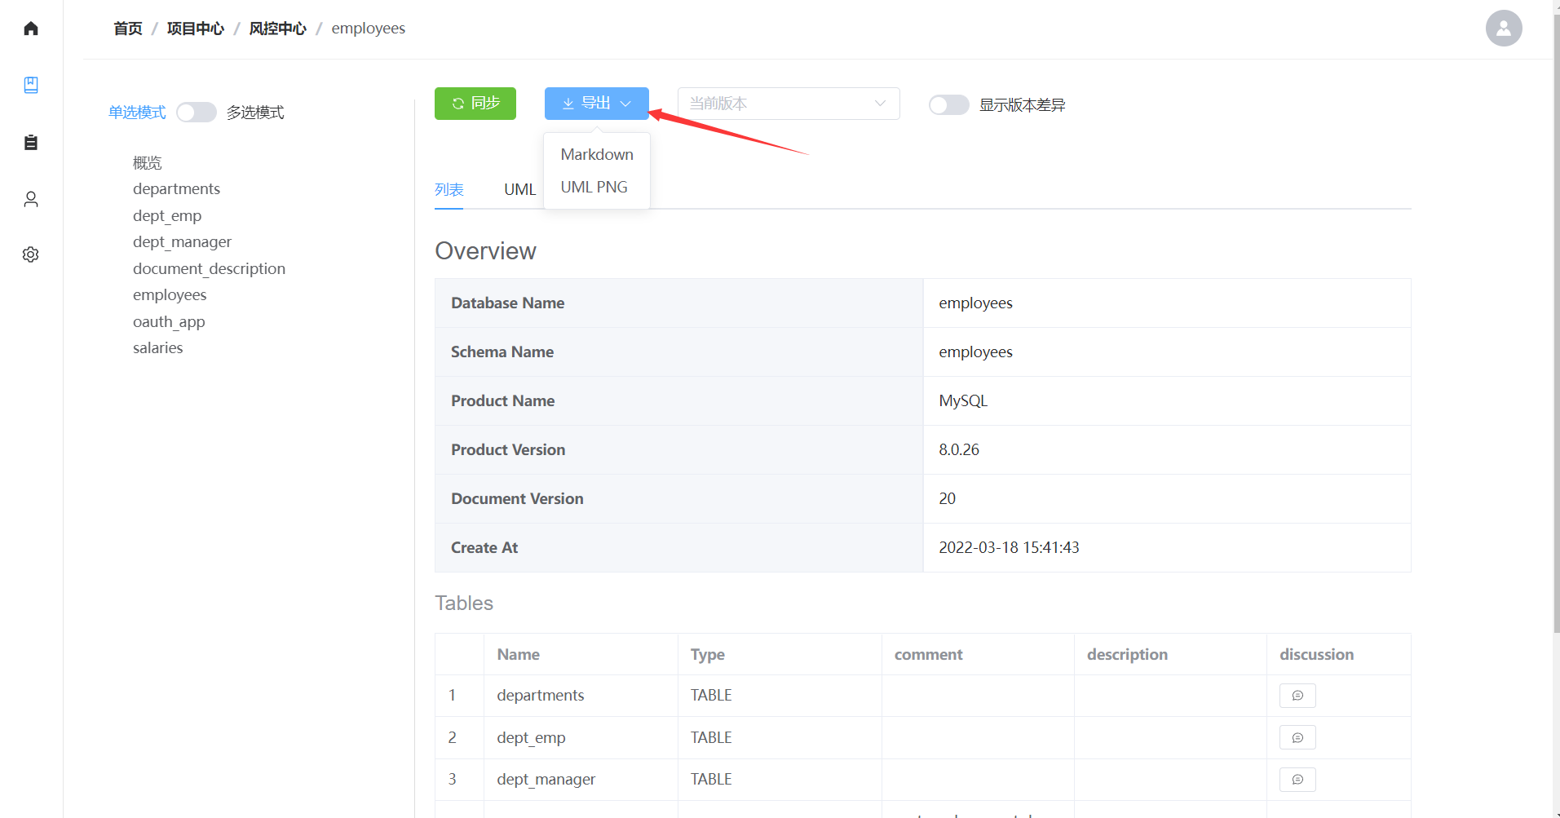
Task: Click the page's vertical scrollbar
Action: point(1556,326)
